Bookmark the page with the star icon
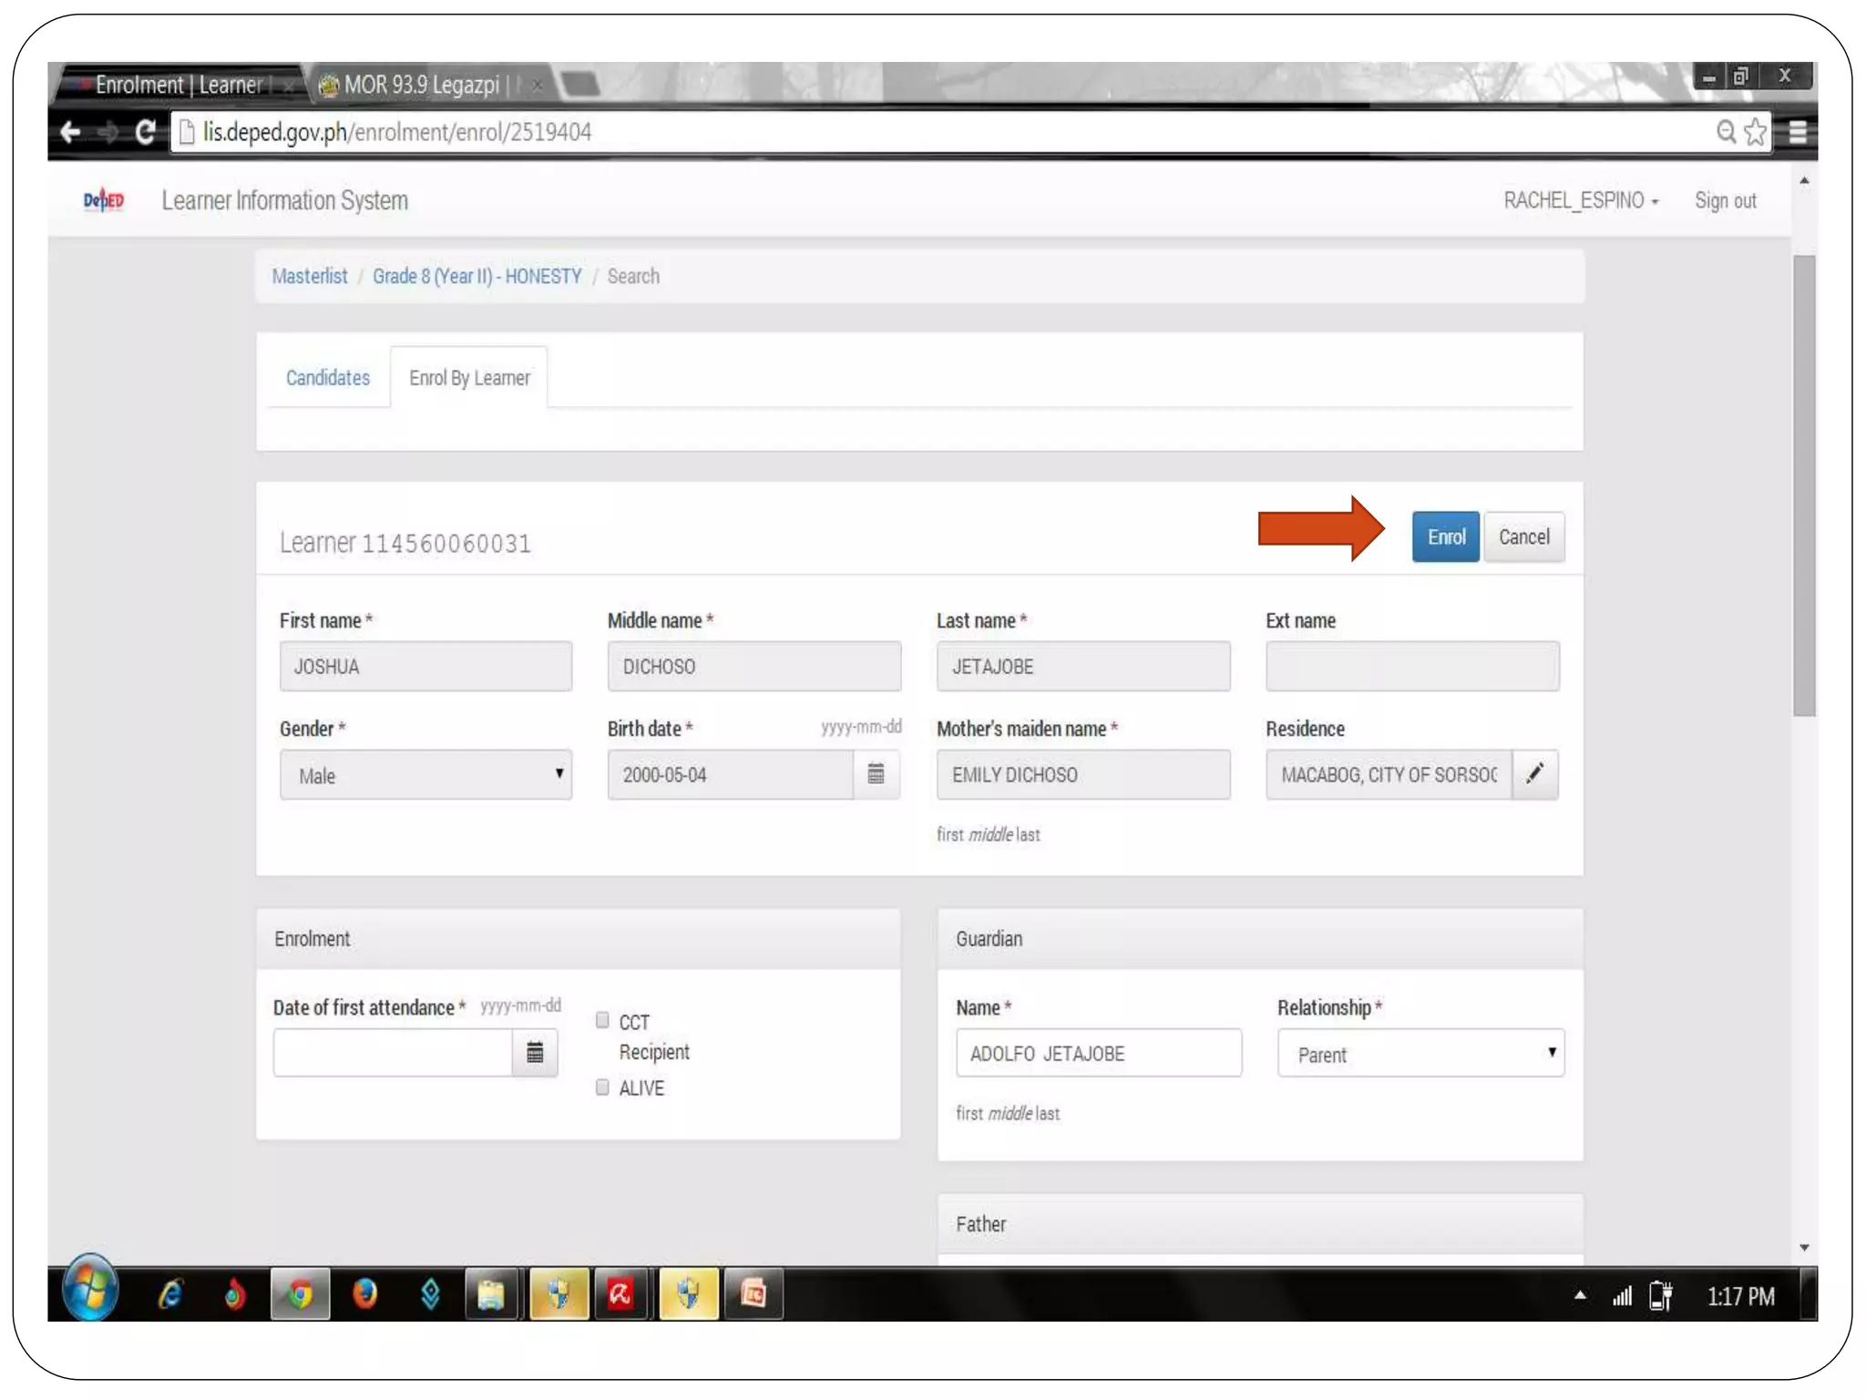 [x=1755, y=133]
